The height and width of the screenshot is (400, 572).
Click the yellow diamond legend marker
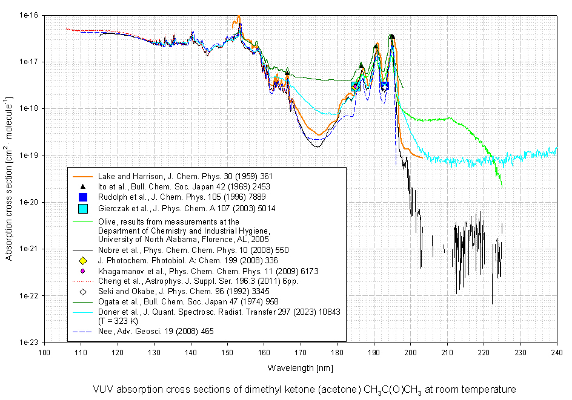pyautogui.click(x=84, y=260)
